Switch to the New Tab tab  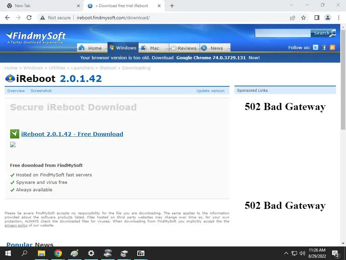coord(42,6)
